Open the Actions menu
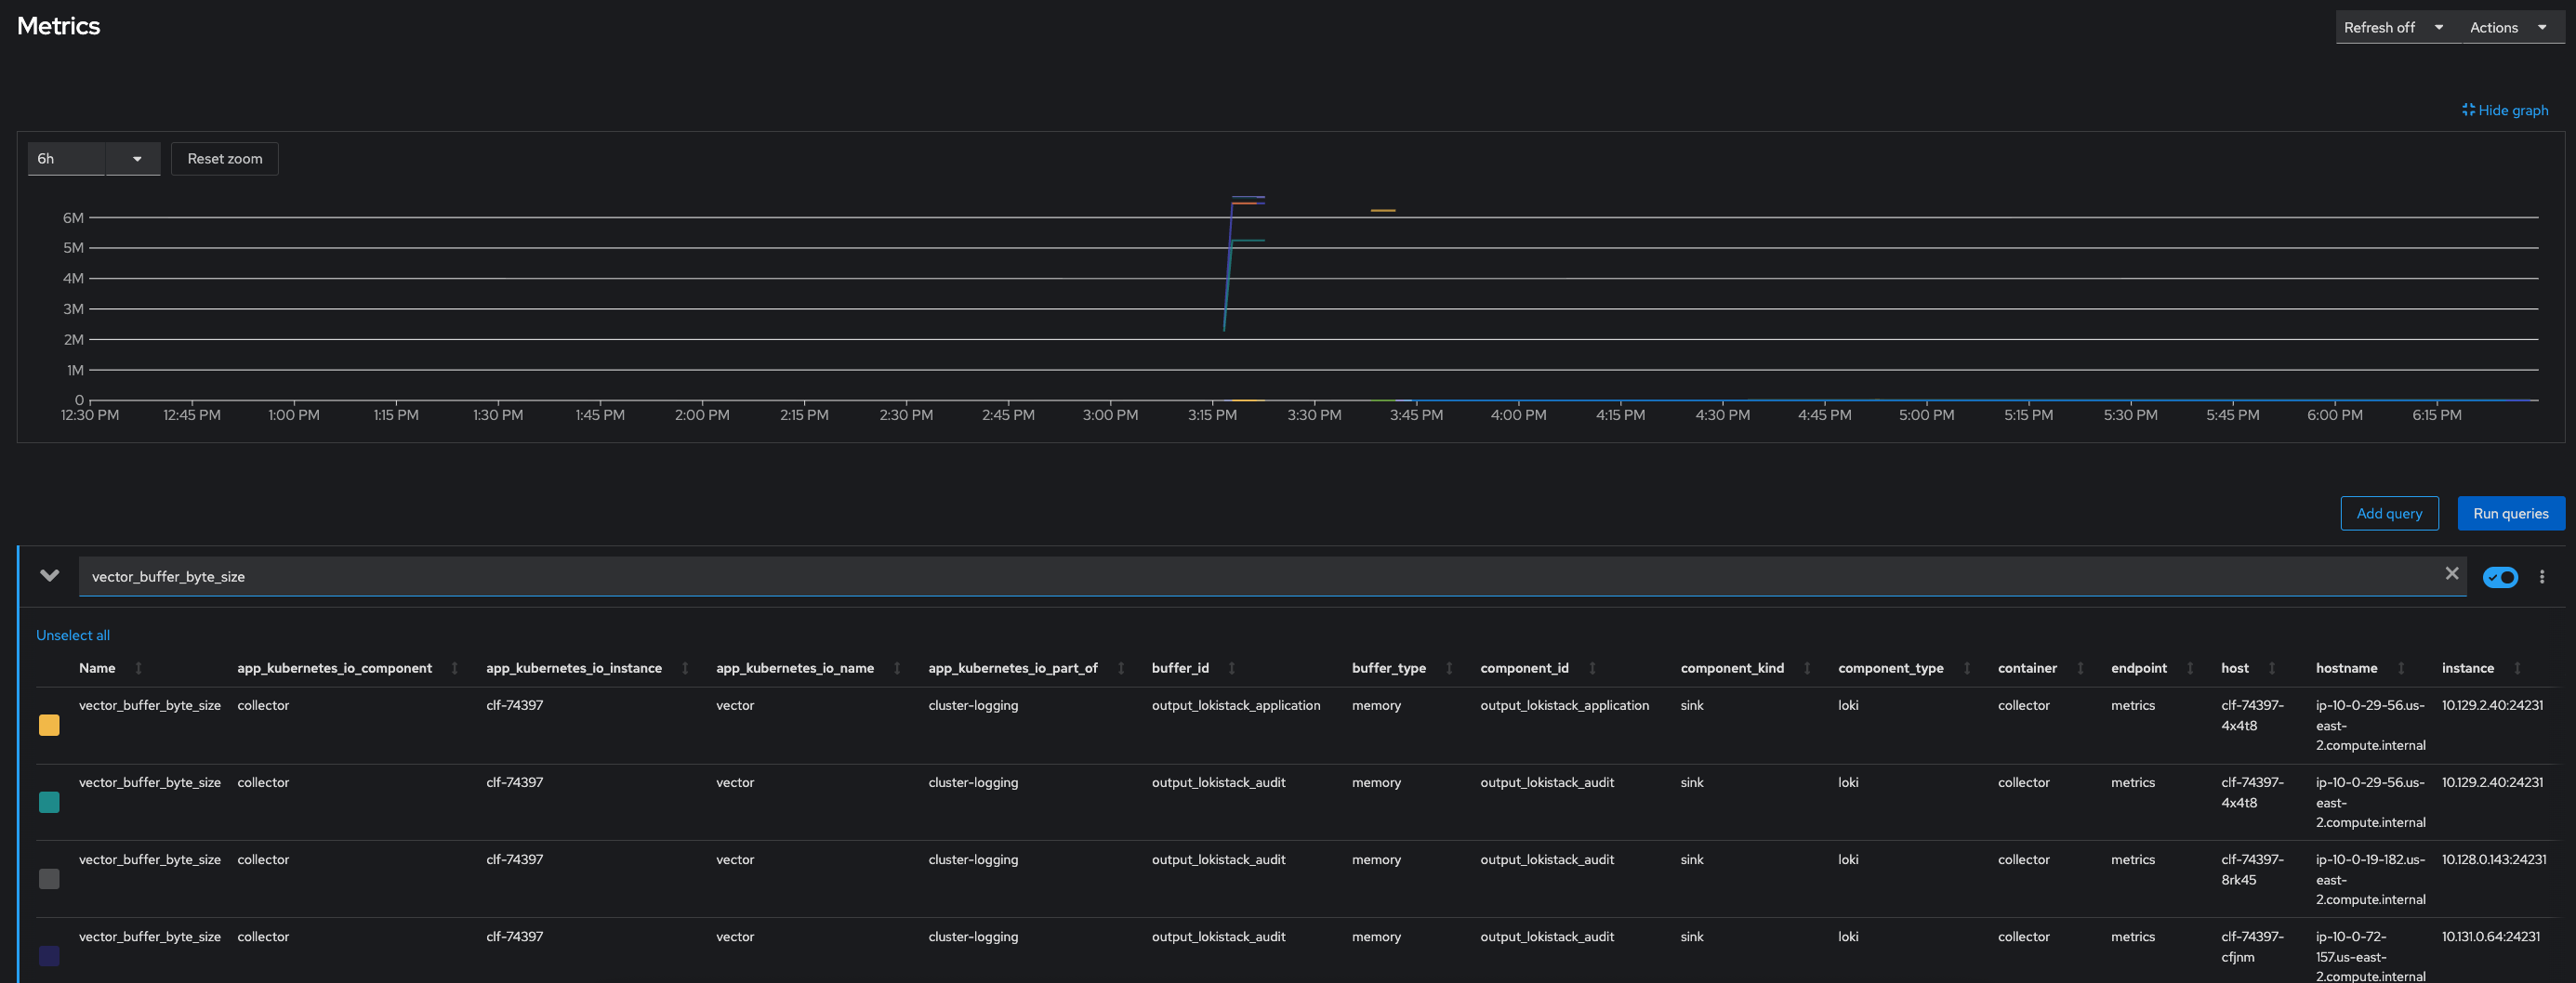 coord(2507,28)
